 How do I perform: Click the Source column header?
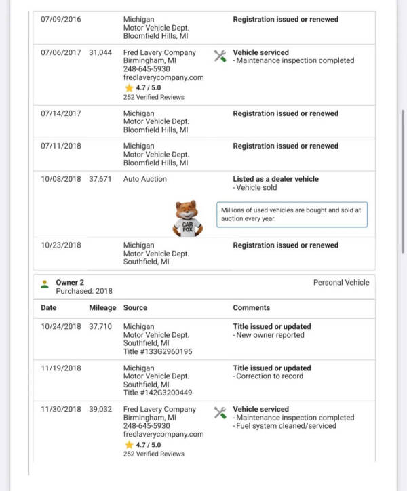click(x=135, y=308)
